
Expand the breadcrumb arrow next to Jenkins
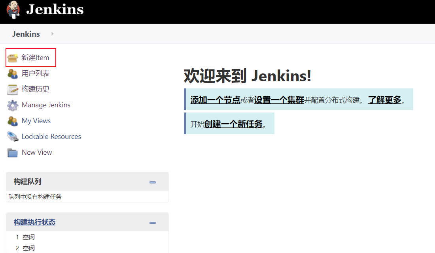[x=53, y=34]
